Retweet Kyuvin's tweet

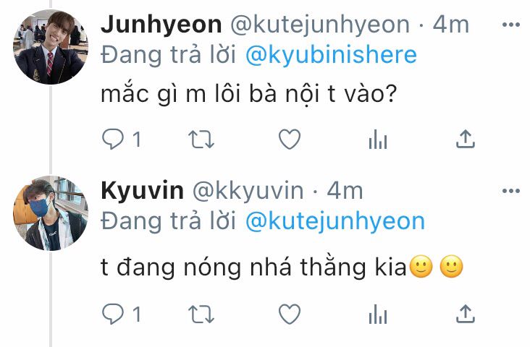pyautogui.click(x=201, y=314)
